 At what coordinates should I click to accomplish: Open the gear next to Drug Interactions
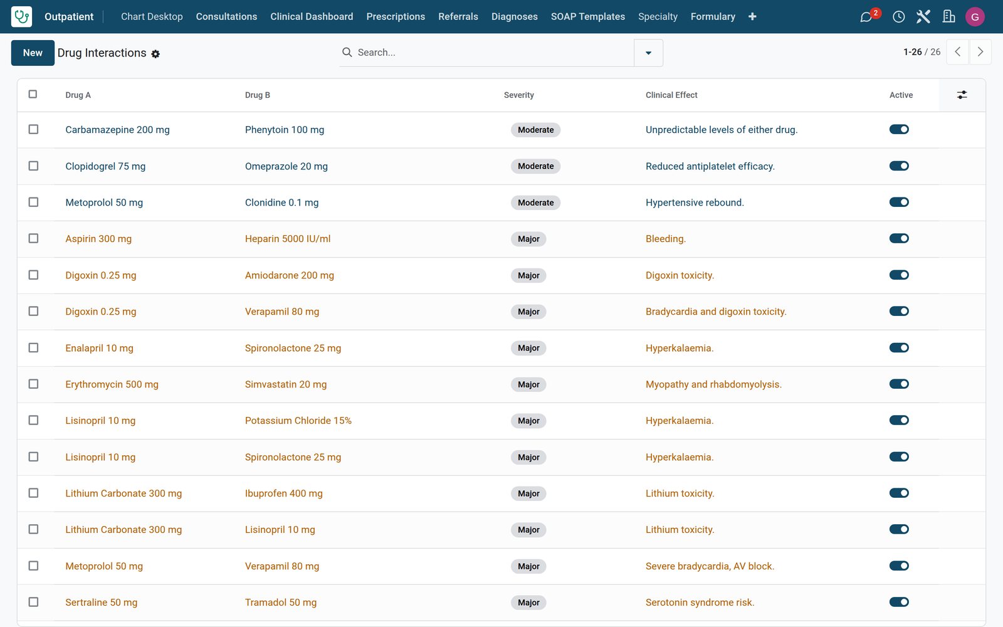pyautogui.click(x=155, y=54)
